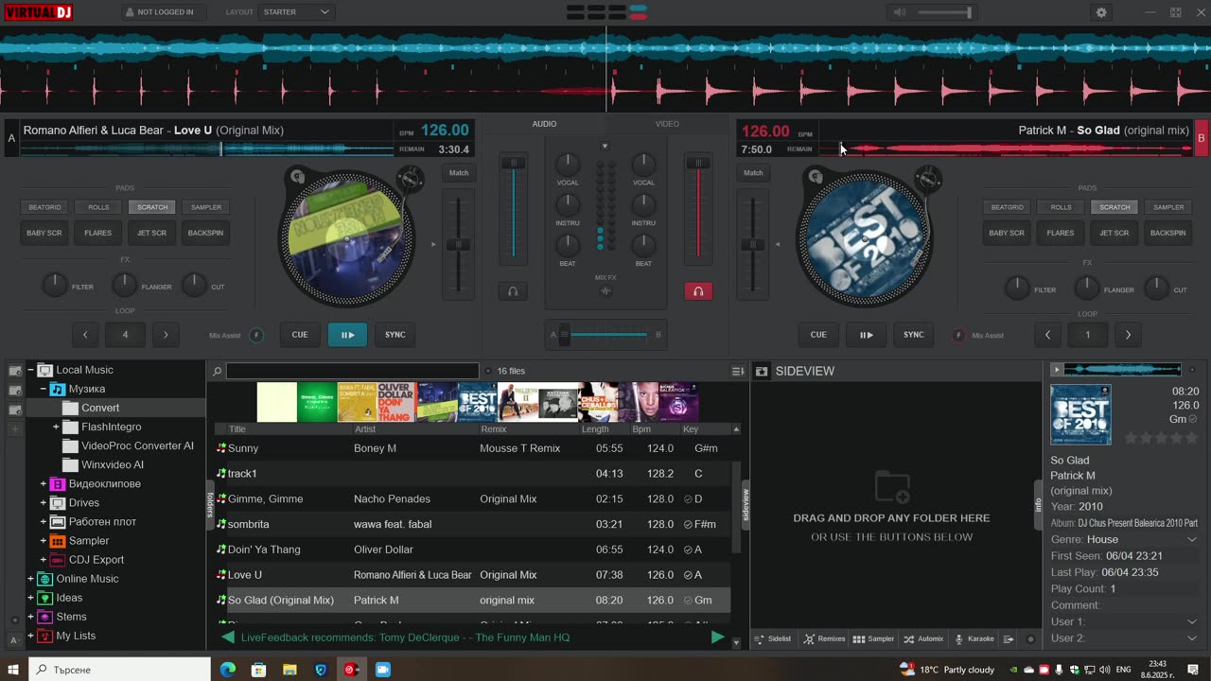Click the left deck CUE button
Image resolution: width=1211 pixels, height=681 pixels.
pos(300,335)
